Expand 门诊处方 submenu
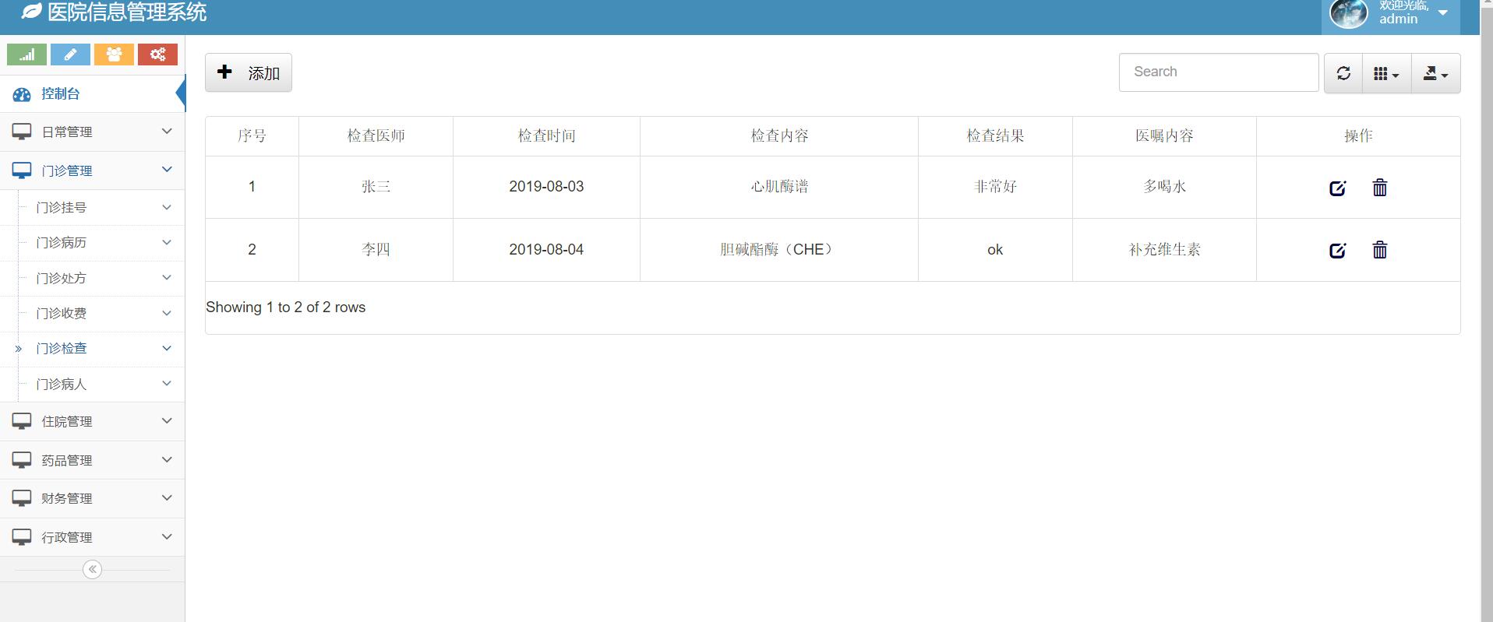This screenshot has width=1493, height=622. 92,278
